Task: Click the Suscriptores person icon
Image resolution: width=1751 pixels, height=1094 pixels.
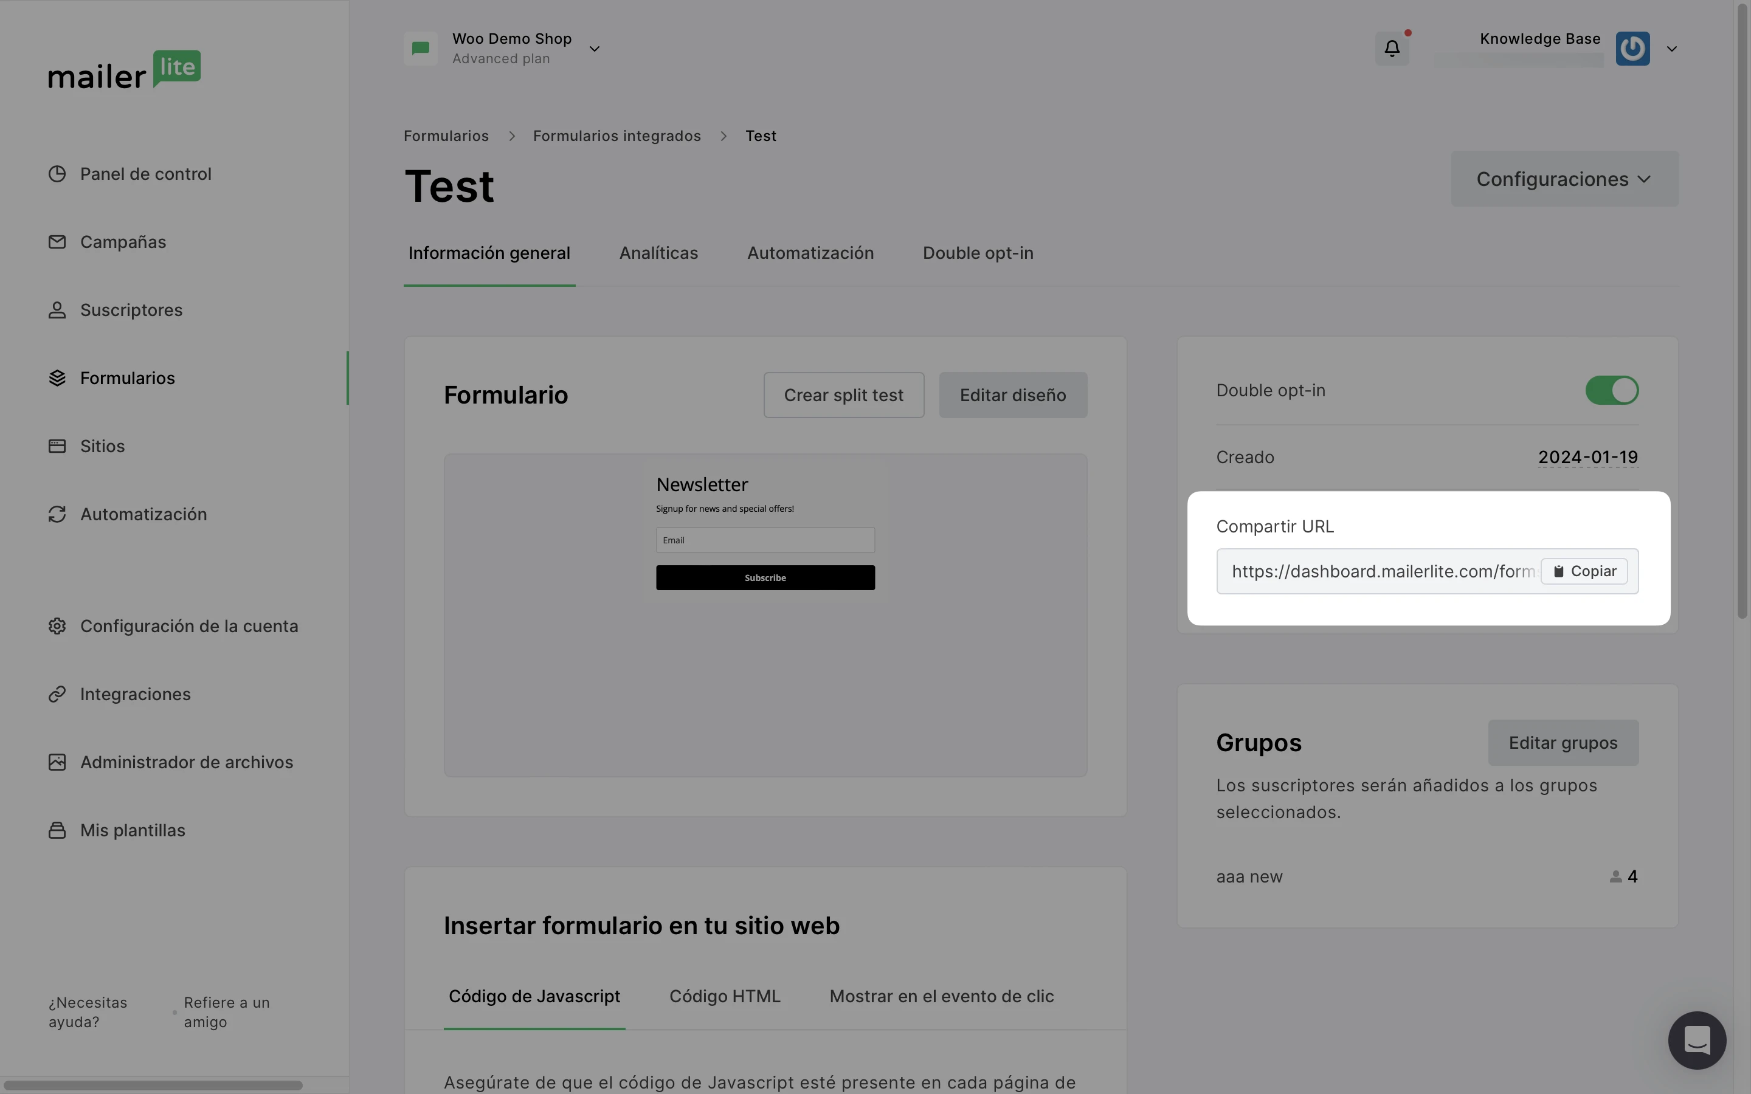Action: click(57, 310)
